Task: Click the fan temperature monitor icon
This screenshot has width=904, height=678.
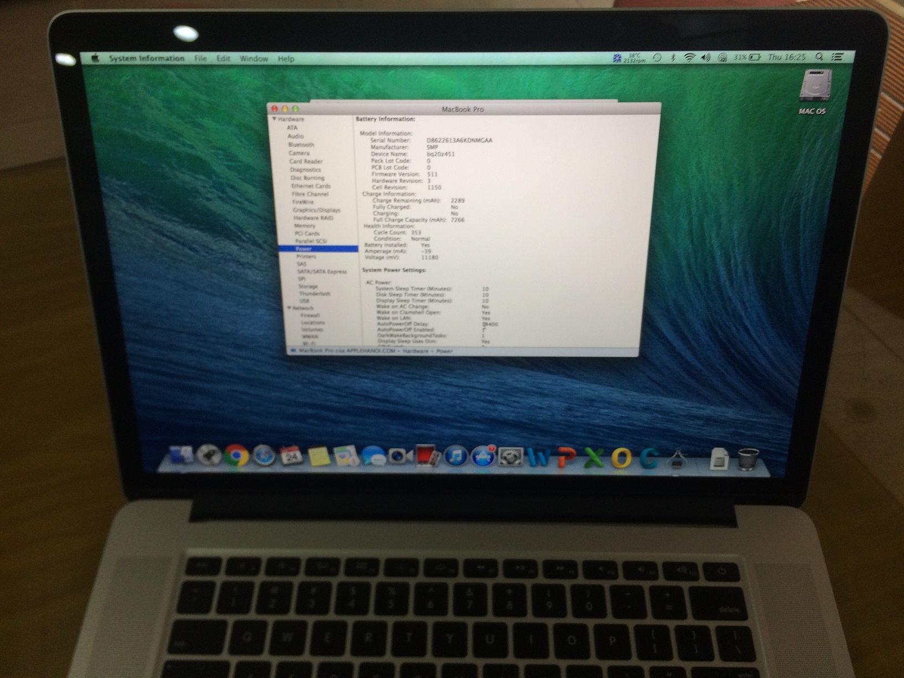Action: (x=629, y=57)
